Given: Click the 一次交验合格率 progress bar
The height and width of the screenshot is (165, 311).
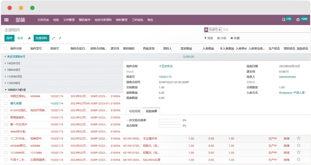Looking at the screenshot, I should click(x=169, y=120).
